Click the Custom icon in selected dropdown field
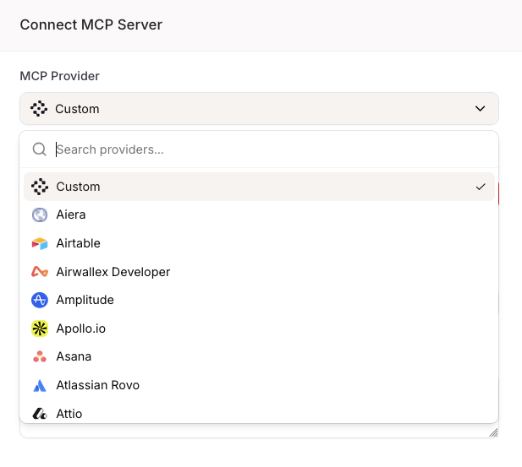Viewport: 522px width, 467px height. coord(39,109)
